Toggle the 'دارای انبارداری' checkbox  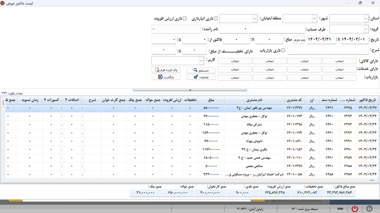216,19
